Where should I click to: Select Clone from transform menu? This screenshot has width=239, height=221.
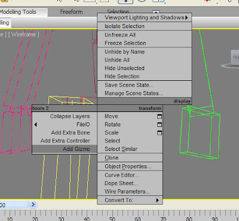tap(130, 158)
